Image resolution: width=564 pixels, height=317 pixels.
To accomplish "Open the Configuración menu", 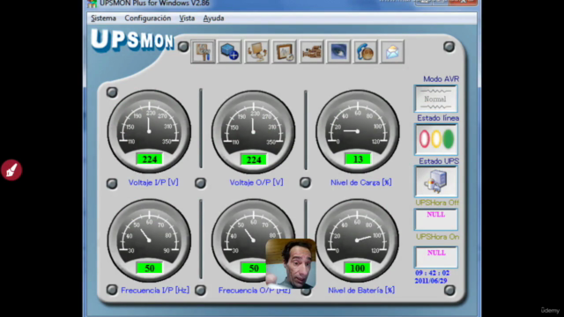I will coord(148,18).
